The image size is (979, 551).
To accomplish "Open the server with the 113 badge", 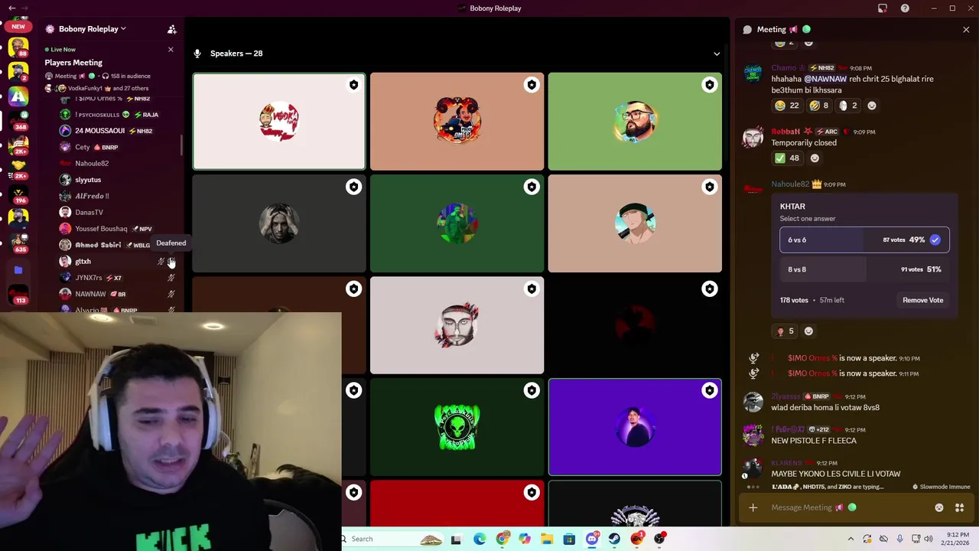I will (x=18, y=294).
